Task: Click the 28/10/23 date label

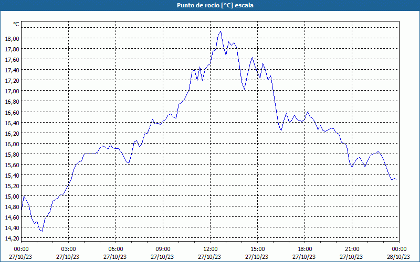Action: (x=398, y=257)
